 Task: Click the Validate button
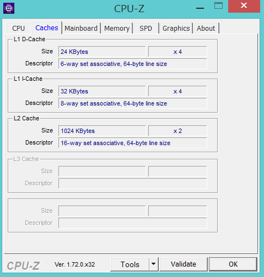click(x=184, y=264)
